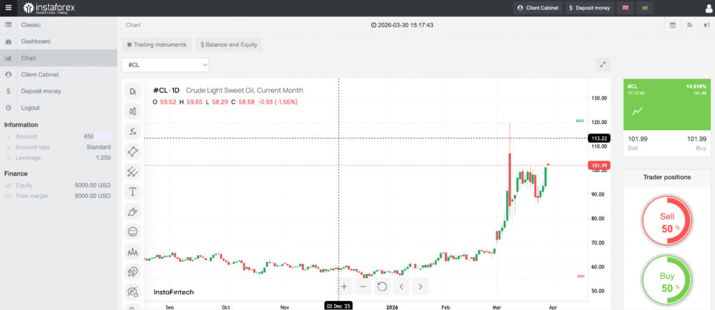
Task: Click the Buy price 101.99
Action: (696, 139)
